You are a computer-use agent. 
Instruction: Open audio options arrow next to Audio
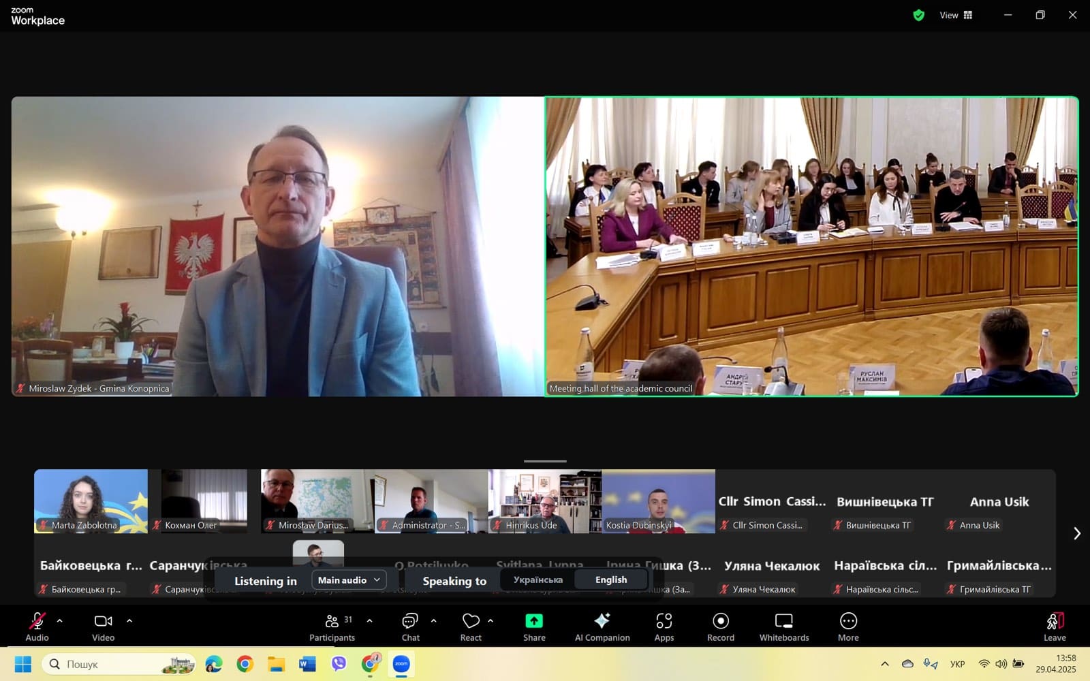pyautogui.click(x=60, y=621)
